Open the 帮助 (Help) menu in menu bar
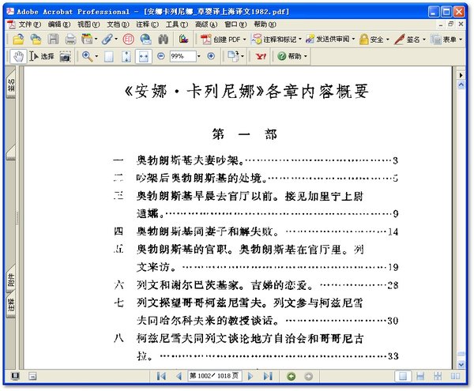 click(x=265, y=24)
